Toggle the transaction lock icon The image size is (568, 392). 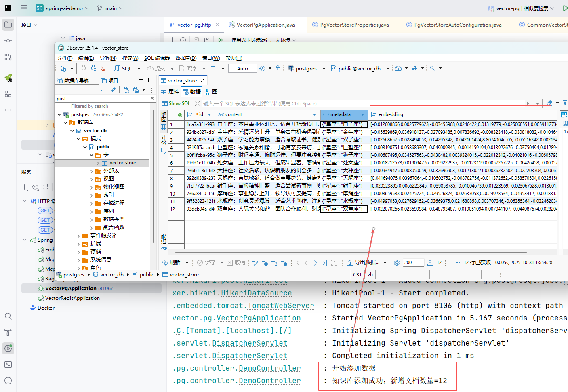coord(278,69)
